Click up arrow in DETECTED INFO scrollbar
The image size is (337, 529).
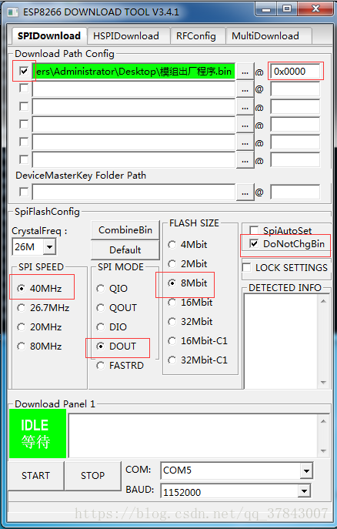coord(323,301)
